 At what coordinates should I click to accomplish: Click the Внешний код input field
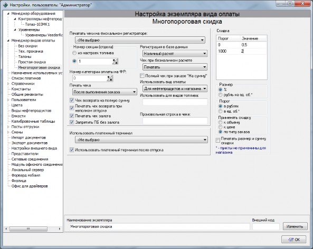pos(266,226)
